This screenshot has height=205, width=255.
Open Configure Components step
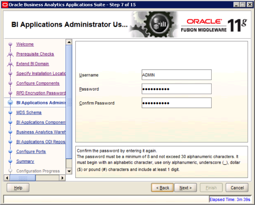[x=38, y=83]
